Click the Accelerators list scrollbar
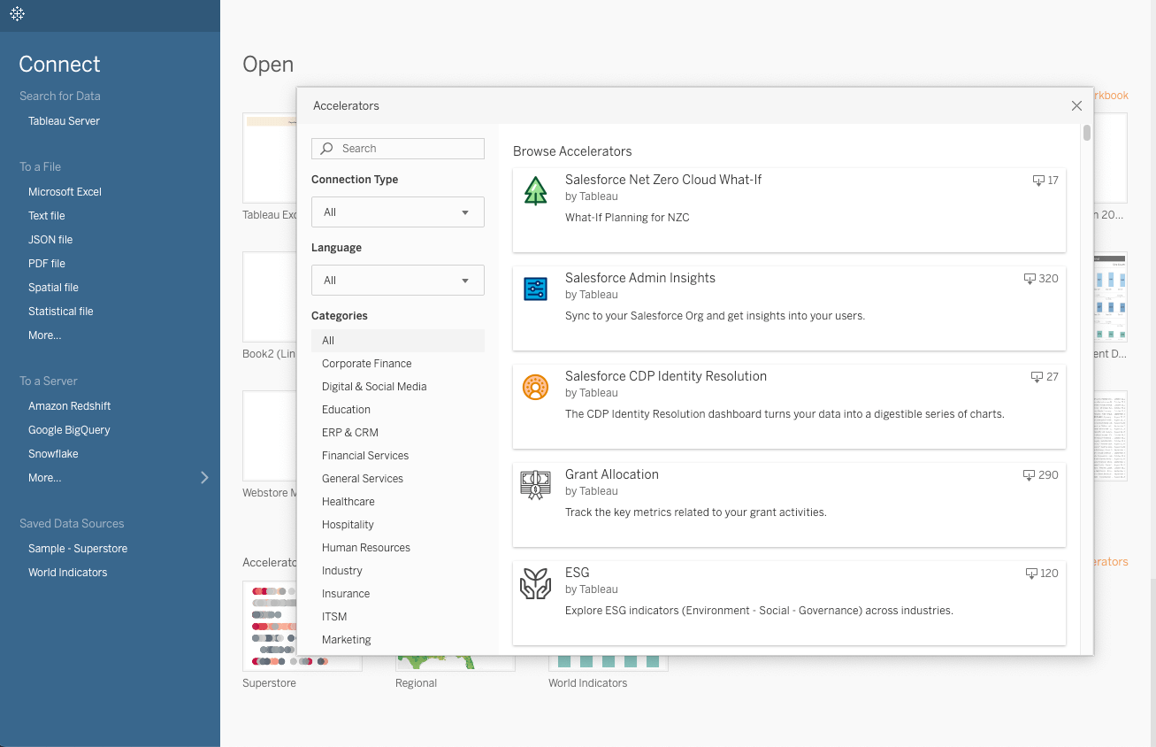The height and width of the screenshot is (747, 1156). pyautogui.click(x=1086, y=134)
